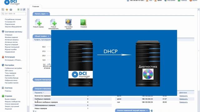Open Список изменений текущей версии dropdown

147,110
